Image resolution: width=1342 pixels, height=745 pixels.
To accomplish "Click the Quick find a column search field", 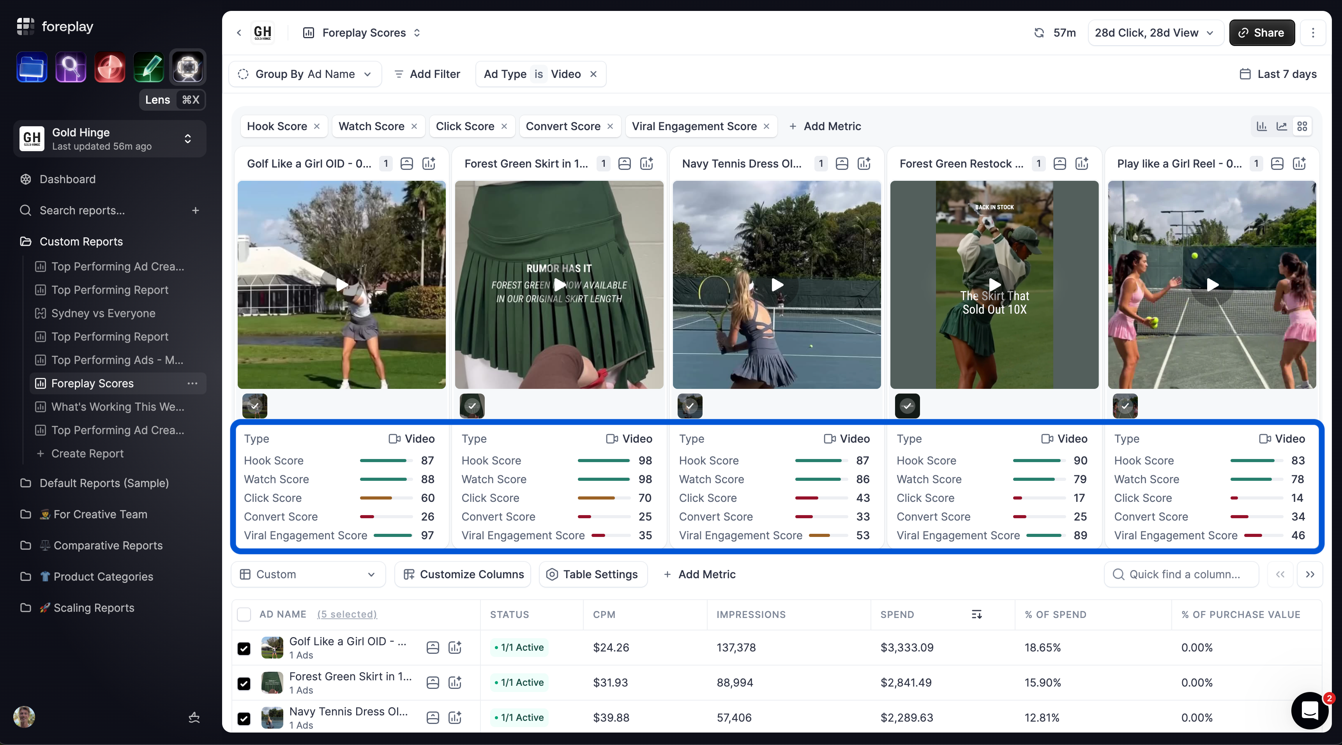I will pos(1181,574).
